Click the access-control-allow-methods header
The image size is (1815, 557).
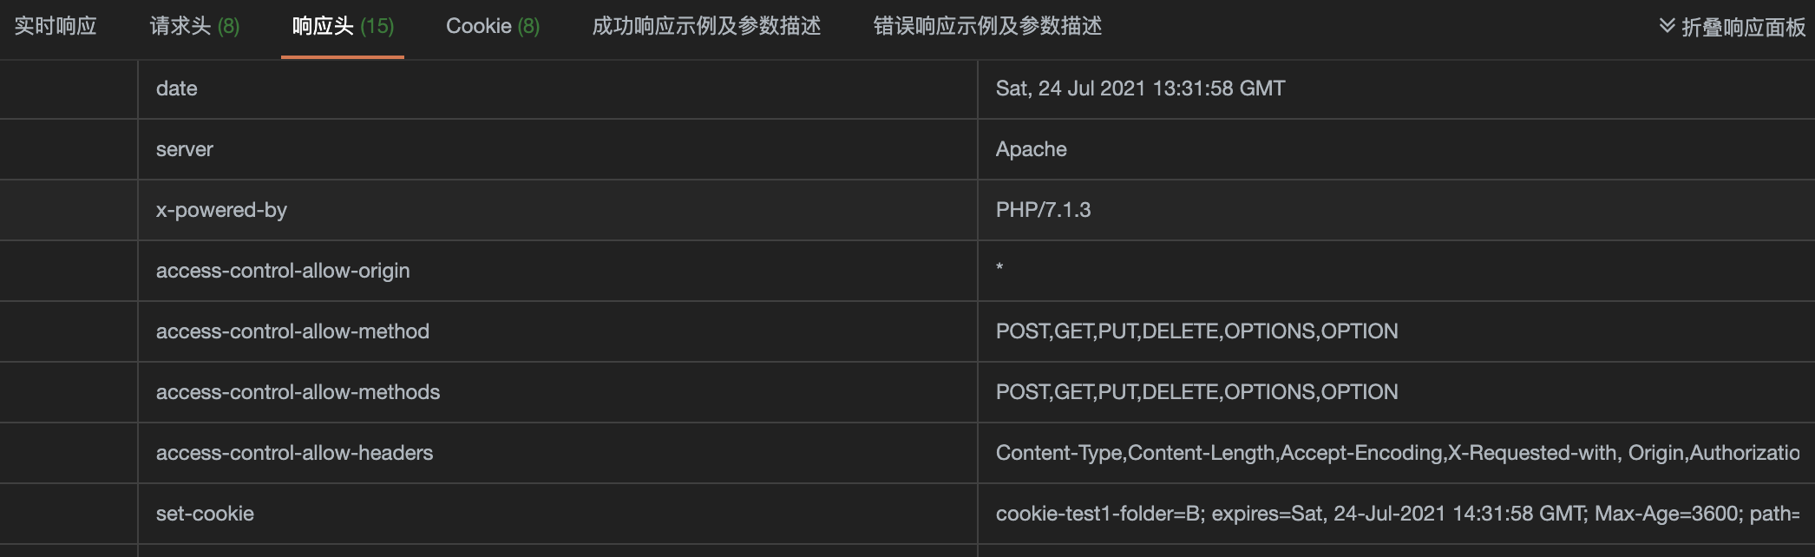pos(298,392)
